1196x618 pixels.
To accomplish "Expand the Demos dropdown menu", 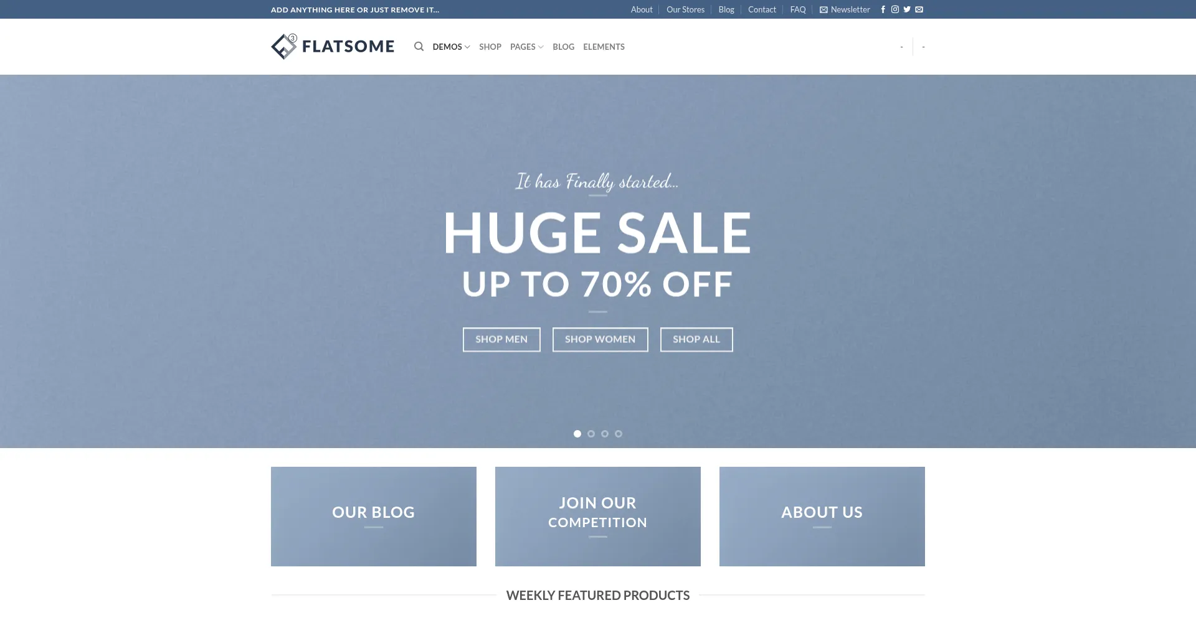I will 451,47.
